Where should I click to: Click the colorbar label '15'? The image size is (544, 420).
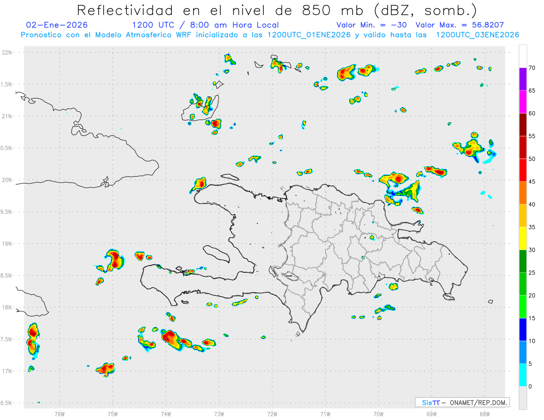[532, 318]
